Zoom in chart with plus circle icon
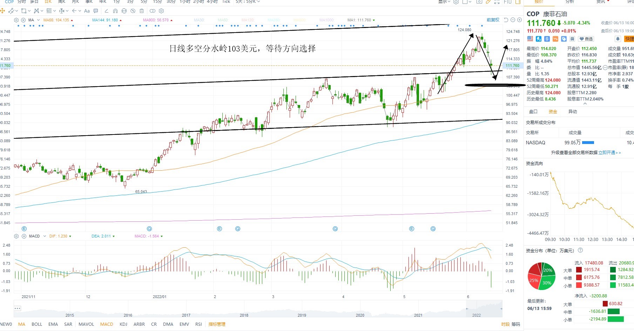Viewport: 634px width, 331px height. coord(519,20)
